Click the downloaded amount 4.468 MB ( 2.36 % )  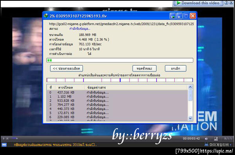click(94, 40)
